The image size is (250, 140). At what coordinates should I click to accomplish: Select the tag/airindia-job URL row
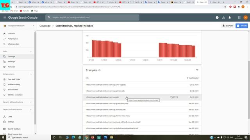[x=142, y=91]
